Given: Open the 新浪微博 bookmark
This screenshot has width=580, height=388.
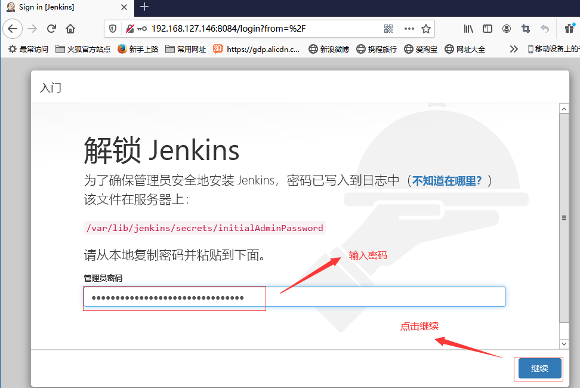Looking at the screenshot, I should coord(329,49).
